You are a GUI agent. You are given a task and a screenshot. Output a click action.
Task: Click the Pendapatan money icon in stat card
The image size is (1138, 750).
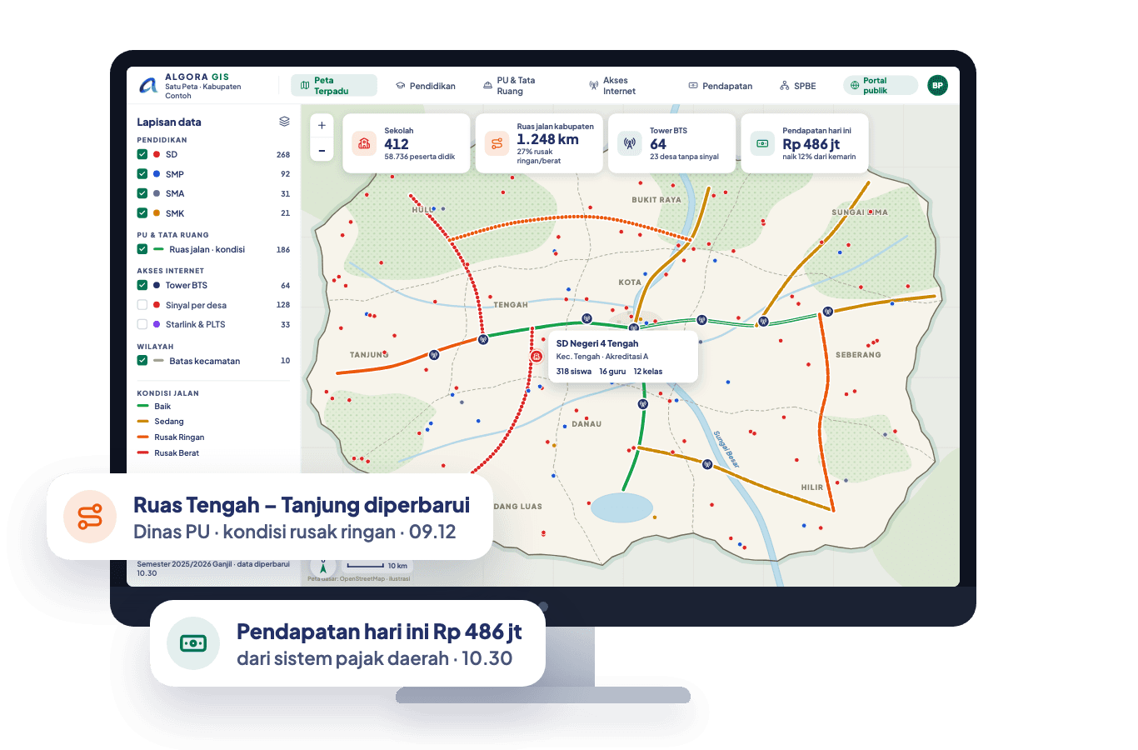(x=762, y=143)
